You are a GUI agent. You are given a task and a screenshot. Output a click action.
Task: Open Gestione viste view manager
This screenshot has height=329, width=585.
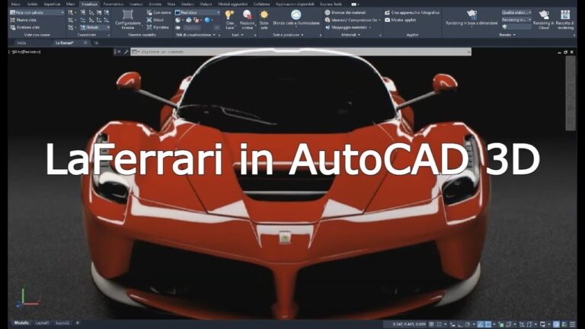click(24, 27)
